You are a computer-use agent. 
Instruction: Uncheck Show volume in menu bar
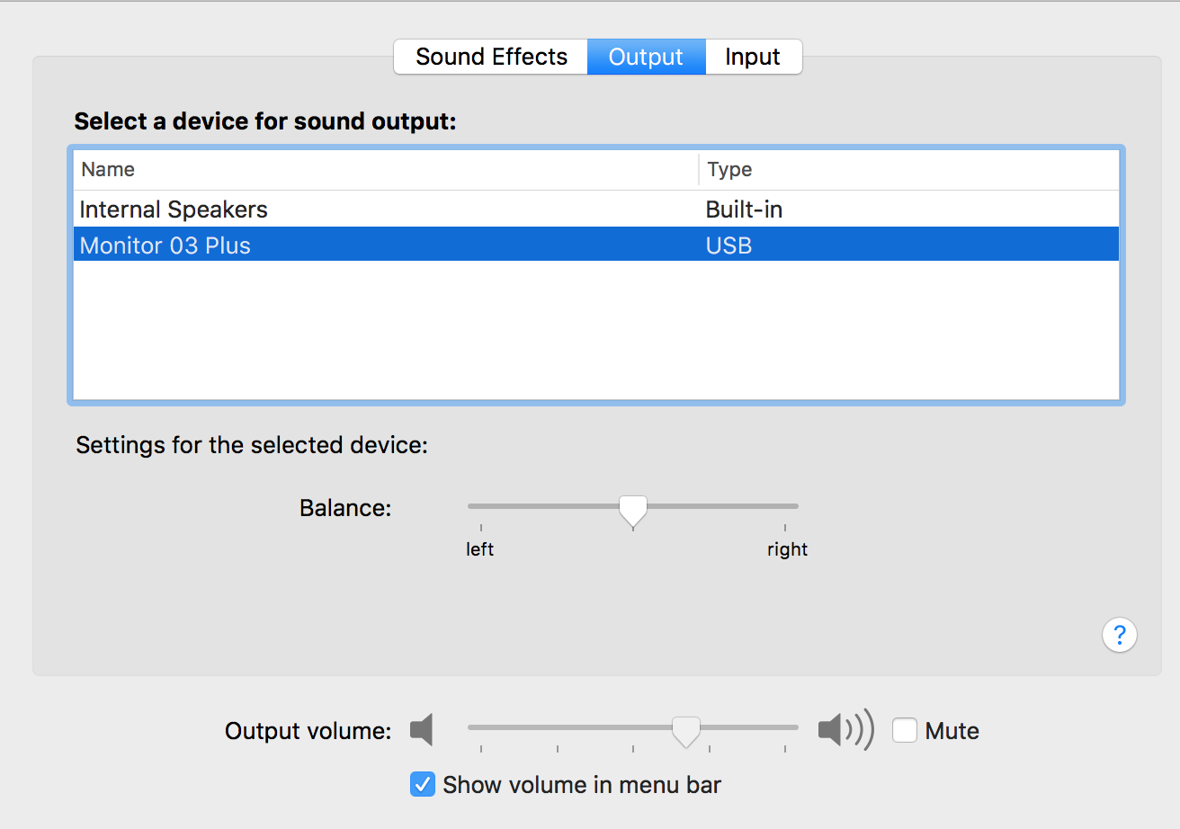(423, 784)
